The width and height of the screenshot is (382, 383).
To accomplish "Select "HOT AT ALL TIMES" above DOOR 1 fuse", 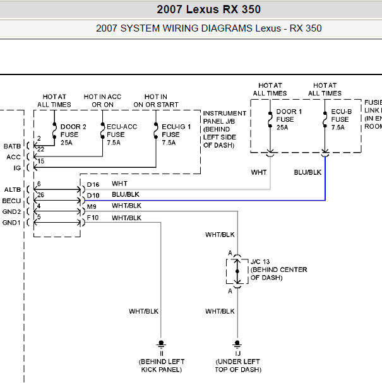I will pyautogui.click(x=270, y=90).
